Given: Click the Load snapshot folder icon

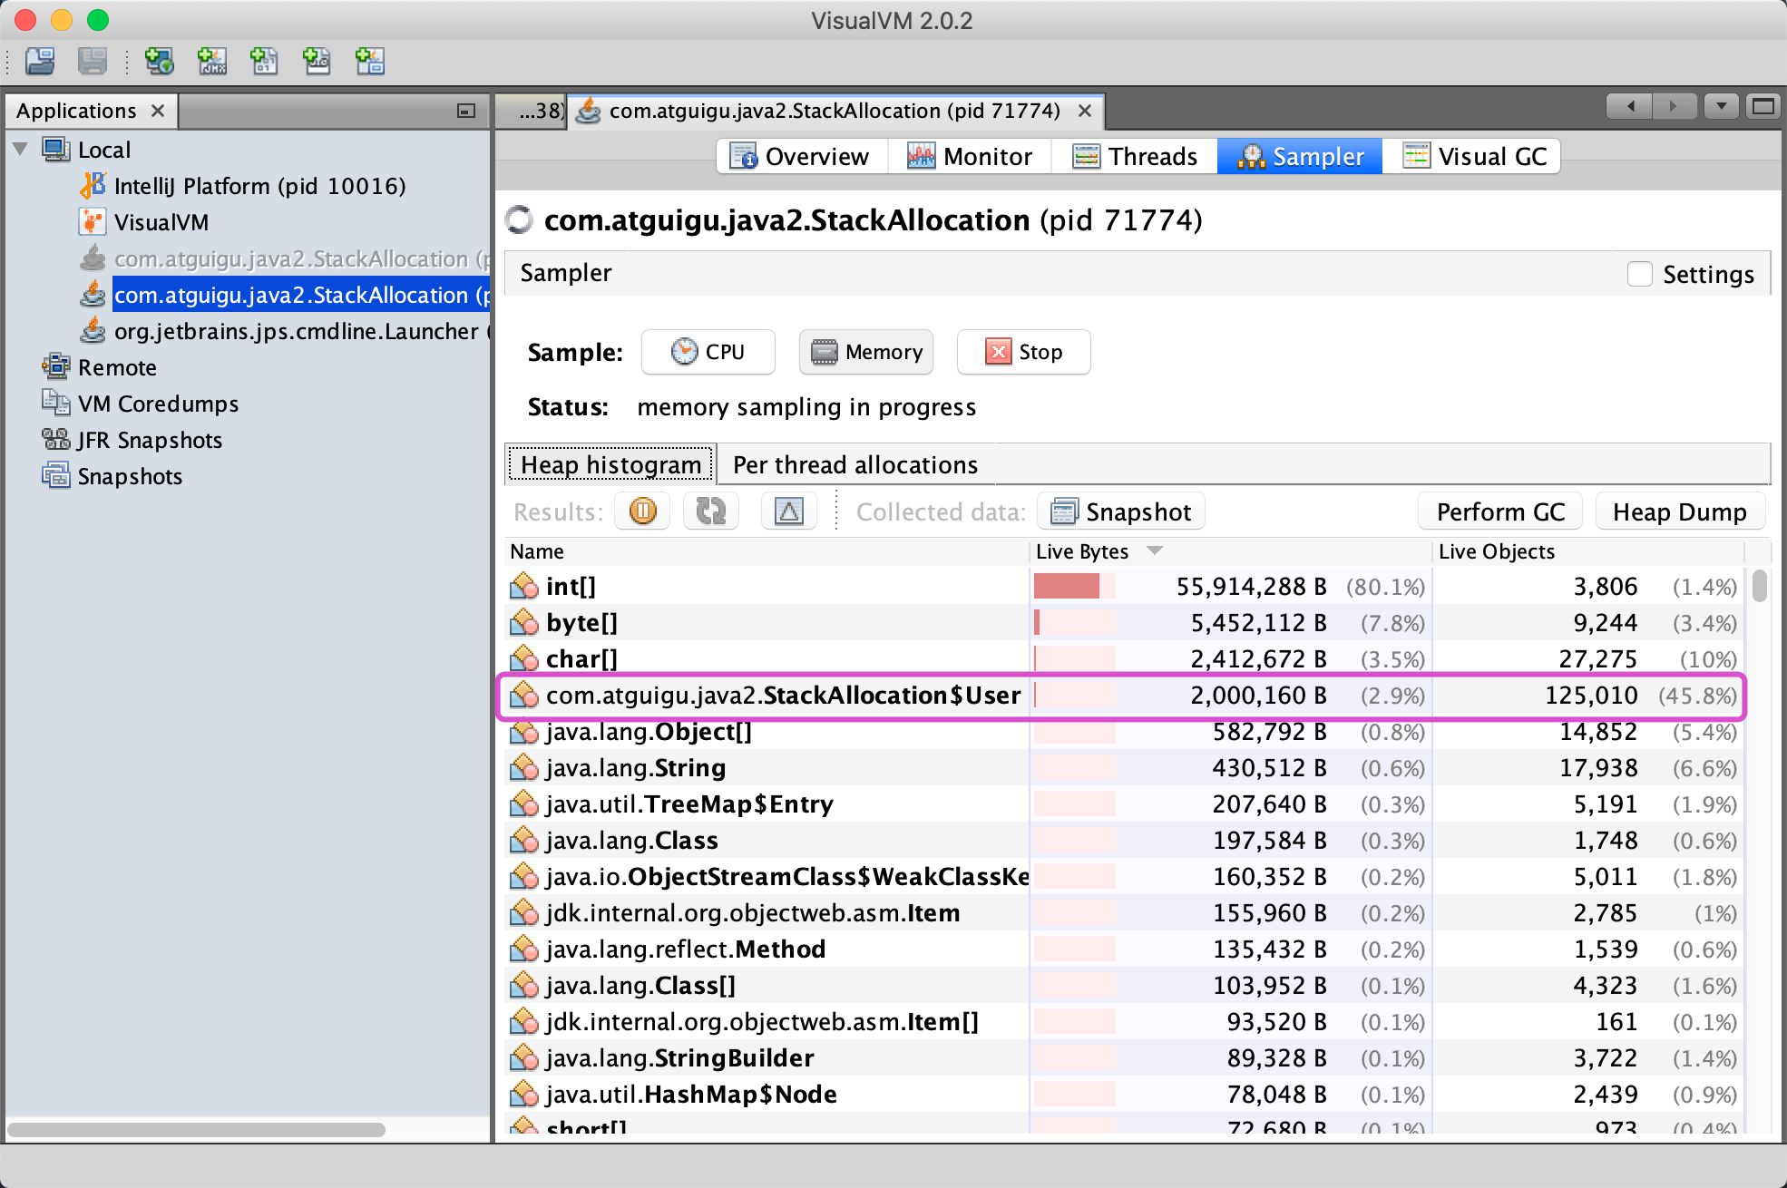Looking at the screenshot, I should (40, 61).
